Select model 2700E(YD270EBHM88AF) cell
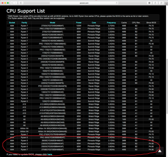This screenshot has width=168, height=157. point(52,150)
